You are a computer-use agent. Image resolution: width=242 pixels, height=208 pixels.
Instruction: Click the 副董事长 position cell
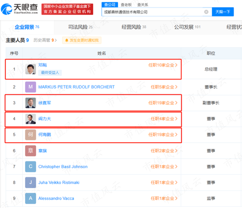click(x=211, y=103)
